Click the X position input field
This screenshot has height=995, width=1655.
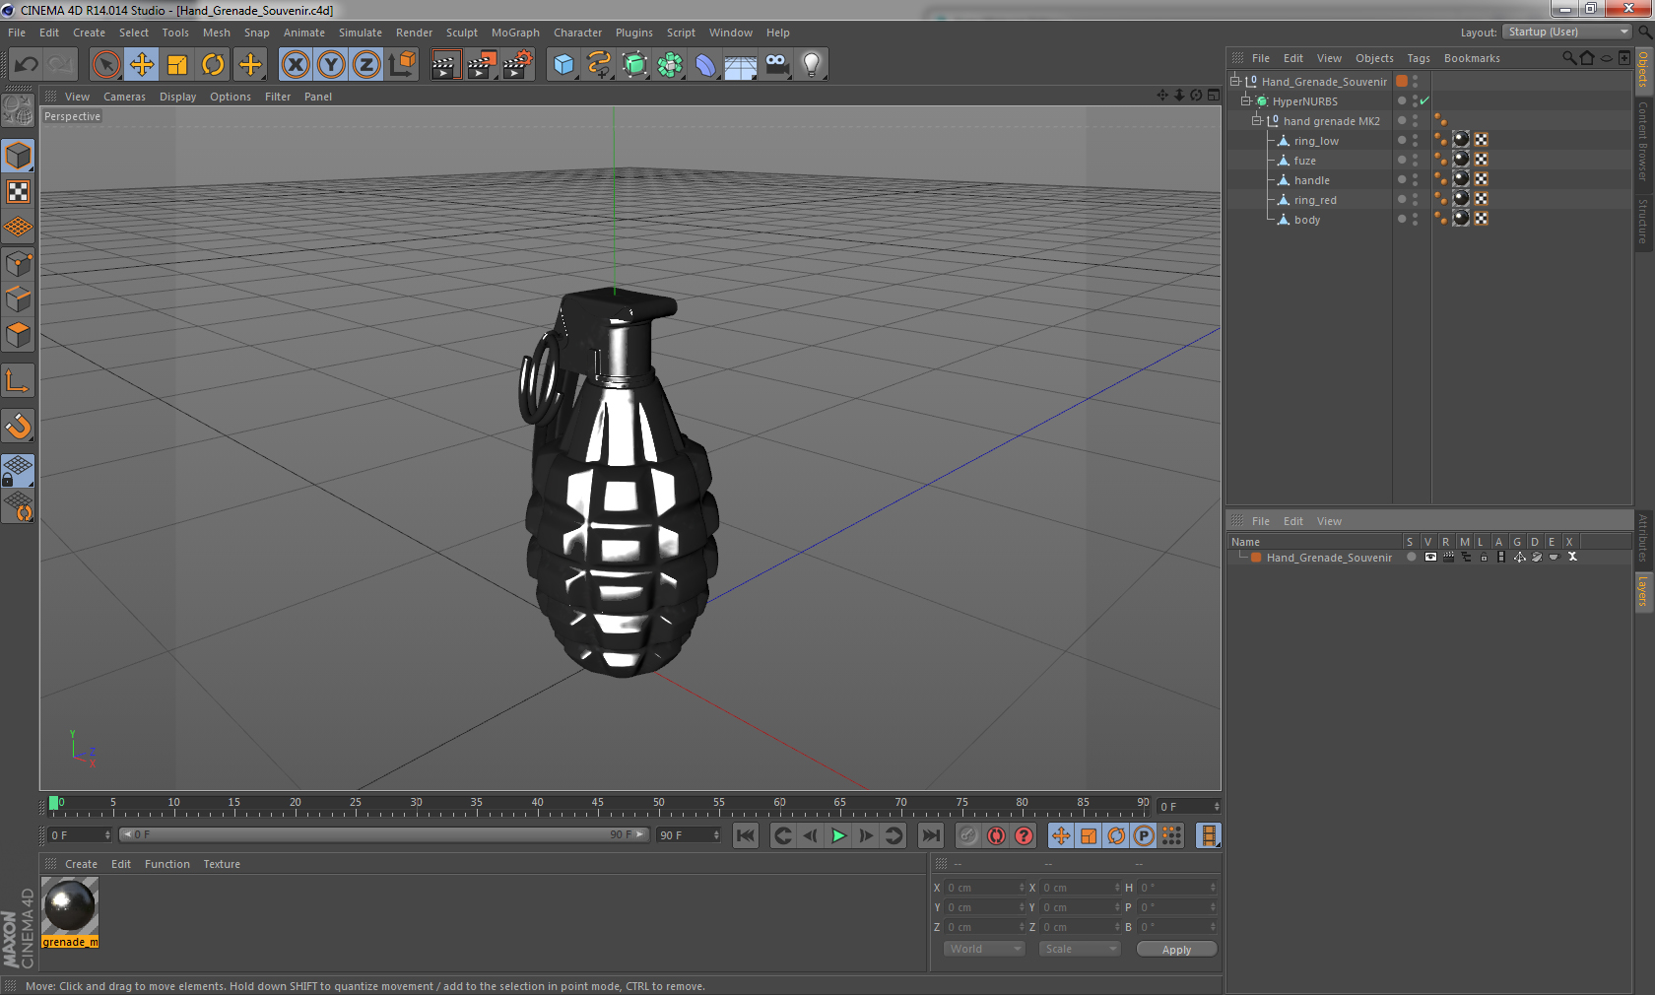coord(985,888)
